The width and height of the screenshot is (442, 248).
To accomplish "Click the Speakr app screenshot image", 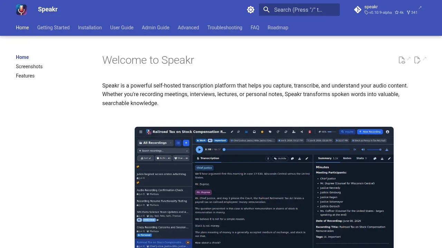I will 264,187.
